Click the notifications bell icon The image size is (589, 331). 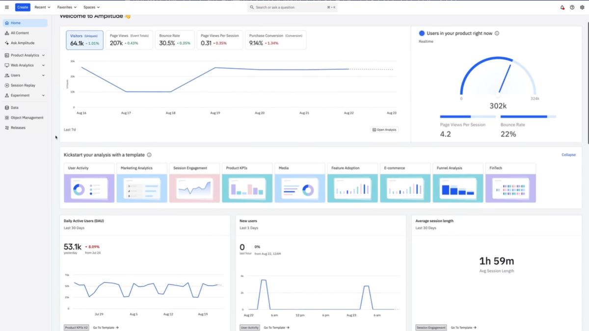562,7
